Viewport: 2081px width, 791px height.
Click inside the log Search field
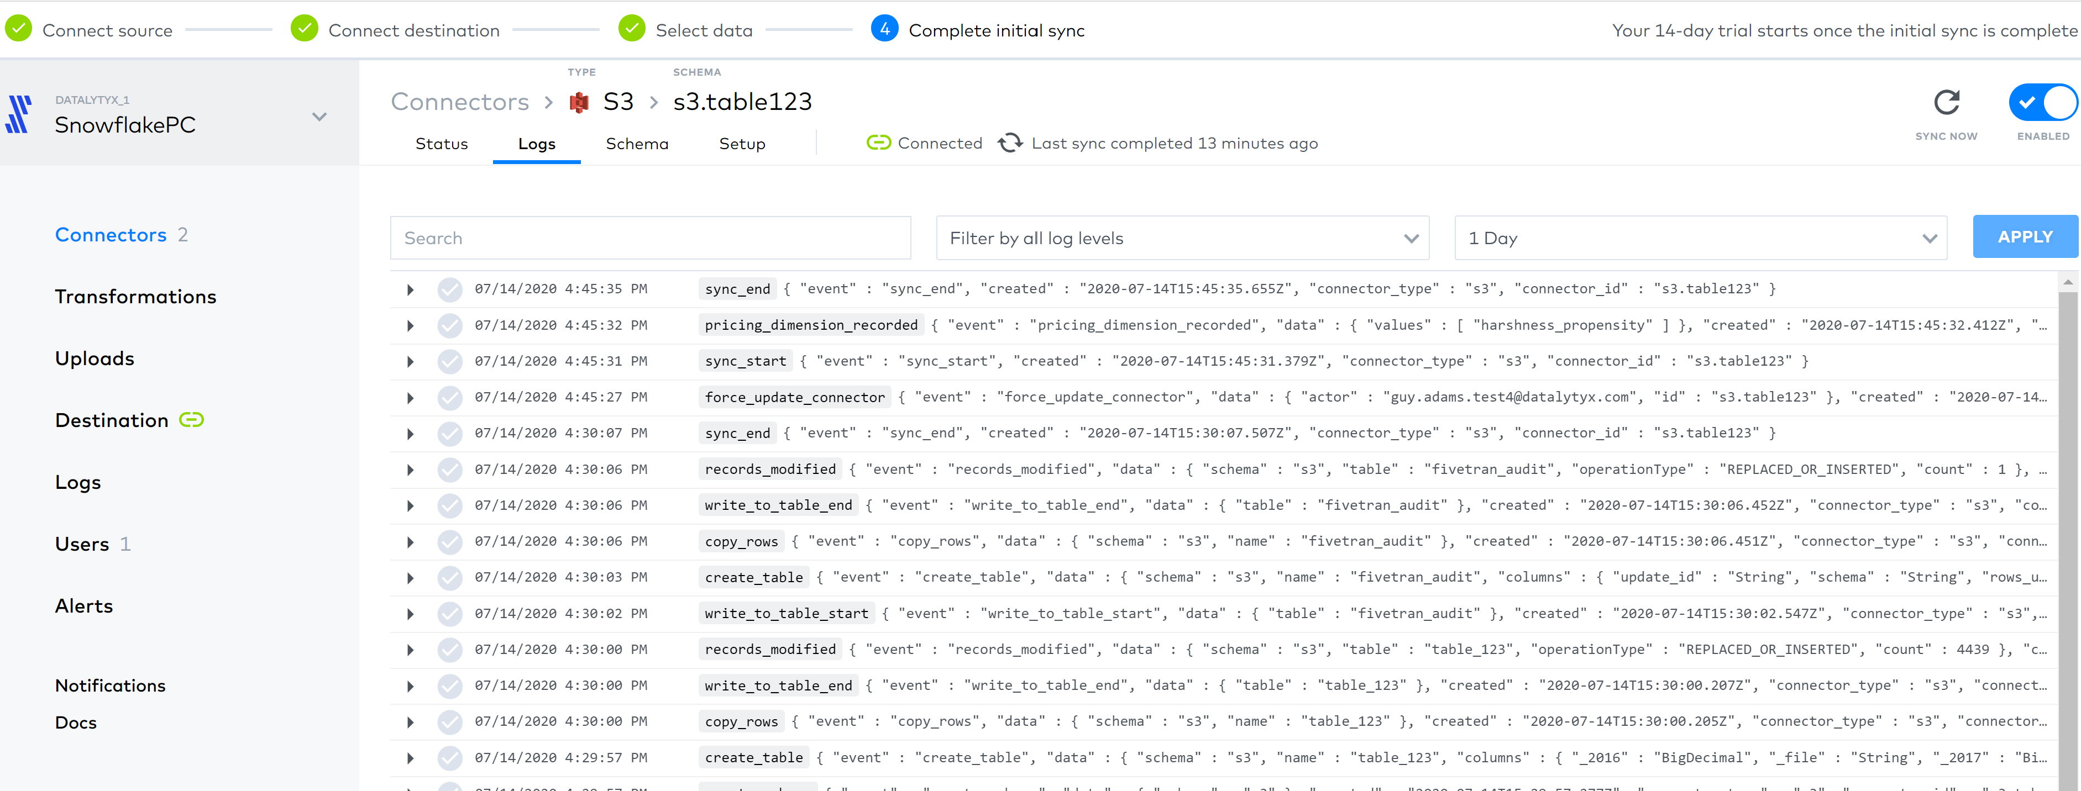651,238
